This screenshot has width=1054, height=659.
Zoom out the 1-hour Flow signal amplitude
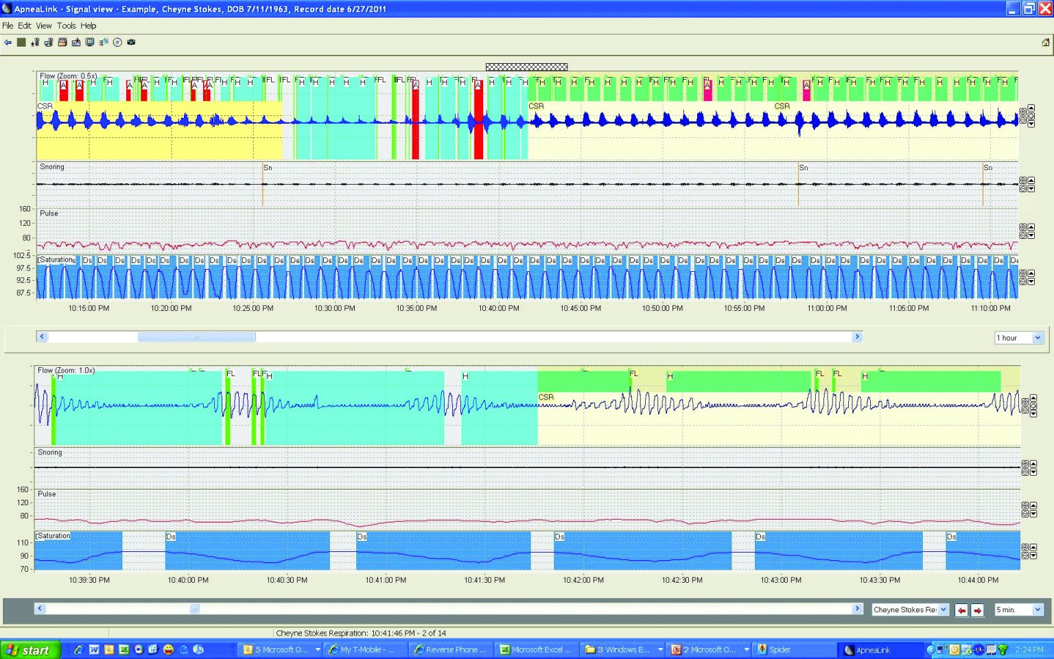coord(1023,120)
